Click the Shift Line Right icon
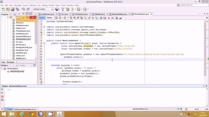The width and height of the screenshot is (209, 117). click(104, 18)
